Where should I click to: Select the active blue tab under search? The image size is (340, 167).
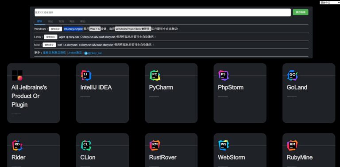tap(39, 21)
